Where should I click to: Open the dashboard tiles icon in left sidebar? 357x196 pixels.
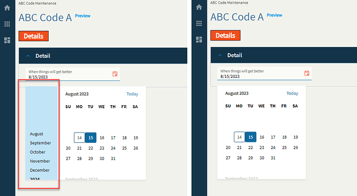(x=7, y=40)
